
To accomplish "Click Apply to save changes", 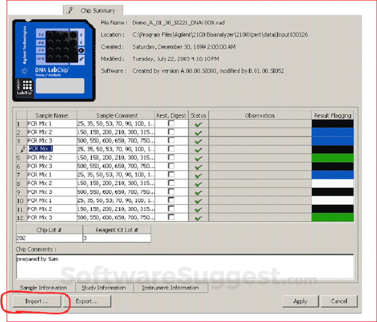I will click(300, 301).
